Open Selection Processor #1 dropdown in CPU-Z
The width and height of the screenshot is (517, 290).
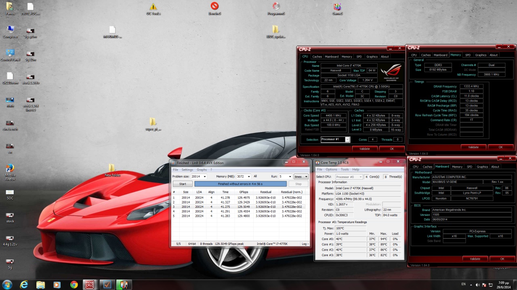tap(335, 139)
